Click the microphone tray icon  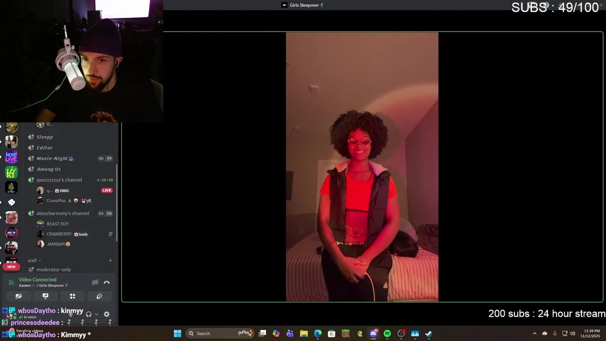pos(554,333)
